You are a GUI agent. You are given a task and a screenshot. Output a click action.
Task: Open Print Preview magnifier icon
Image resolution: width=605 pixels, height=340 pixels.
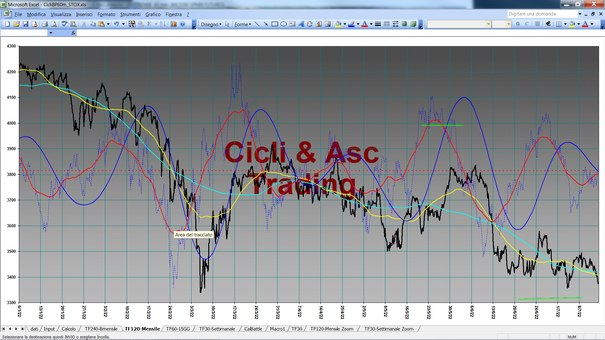54,24
